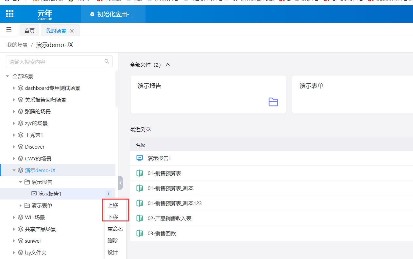The image size is (413, 259).
Task: Open 02-产品销售收入表 from recent list
Action: 169,219
